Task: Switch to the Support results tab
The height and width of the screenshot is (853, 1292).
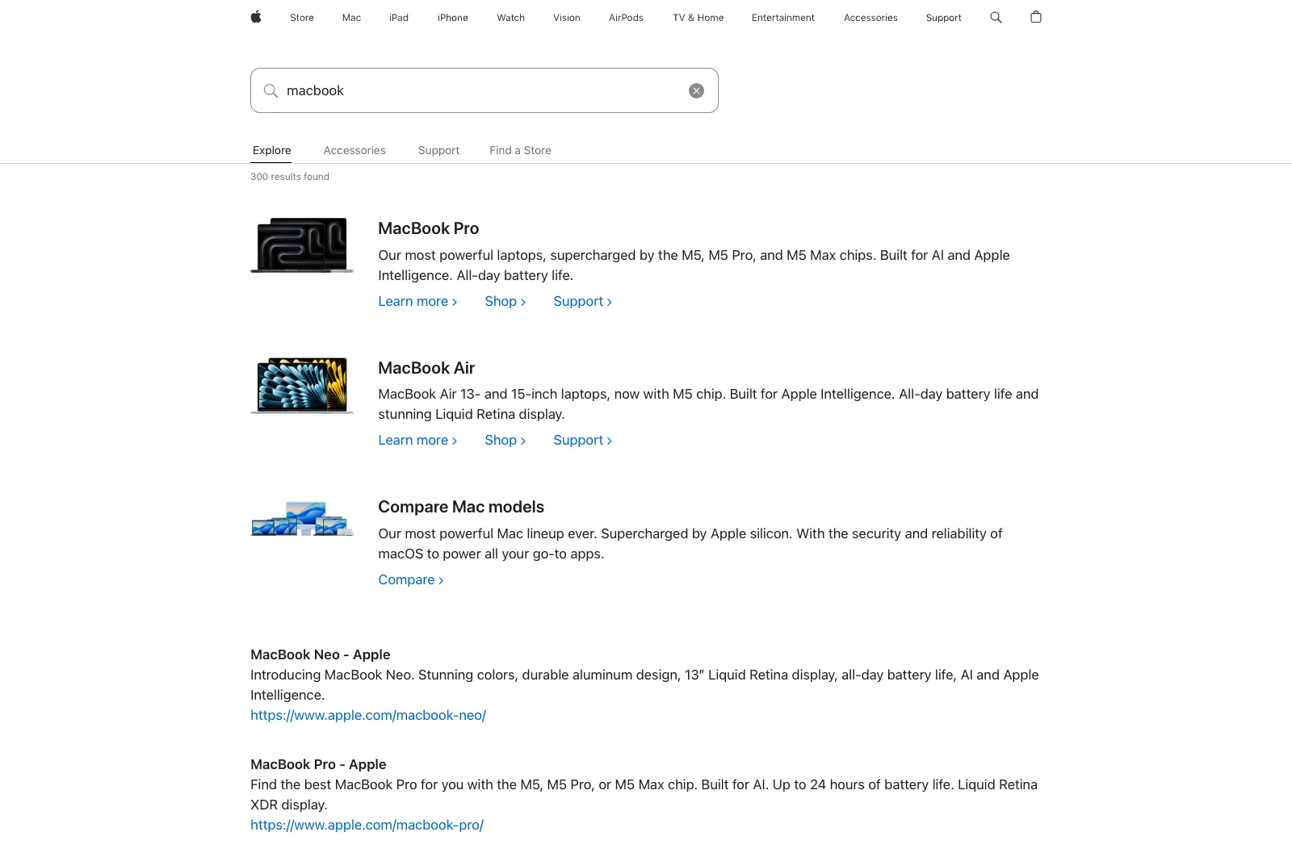Action: pos(438,150)
